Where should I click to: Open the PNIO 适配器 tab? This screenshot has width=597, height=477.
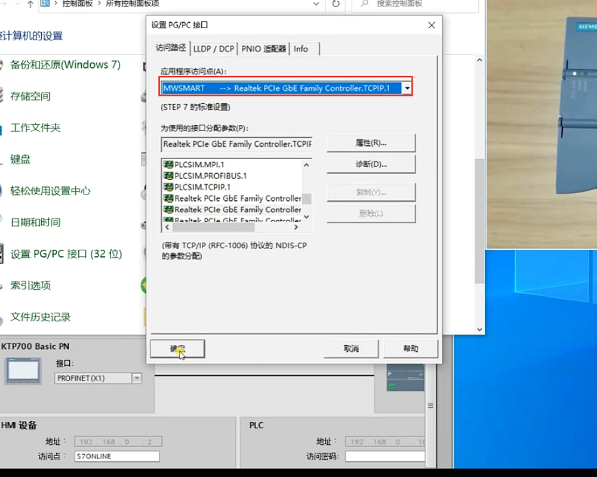click(x=264, y=49)
